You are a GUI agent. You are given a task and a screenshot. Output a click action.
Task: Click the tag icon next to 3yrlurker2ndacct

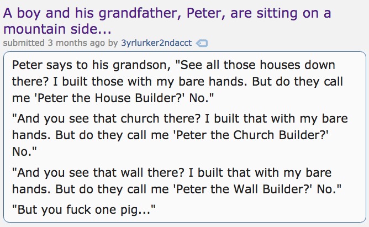[202, 43]
